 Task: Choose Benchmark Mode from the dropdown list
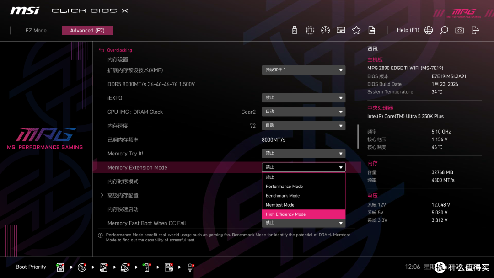(304, 196)
